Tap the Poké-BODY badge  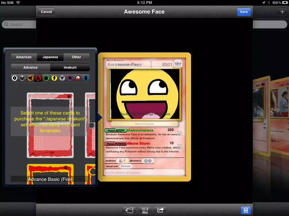116,130
